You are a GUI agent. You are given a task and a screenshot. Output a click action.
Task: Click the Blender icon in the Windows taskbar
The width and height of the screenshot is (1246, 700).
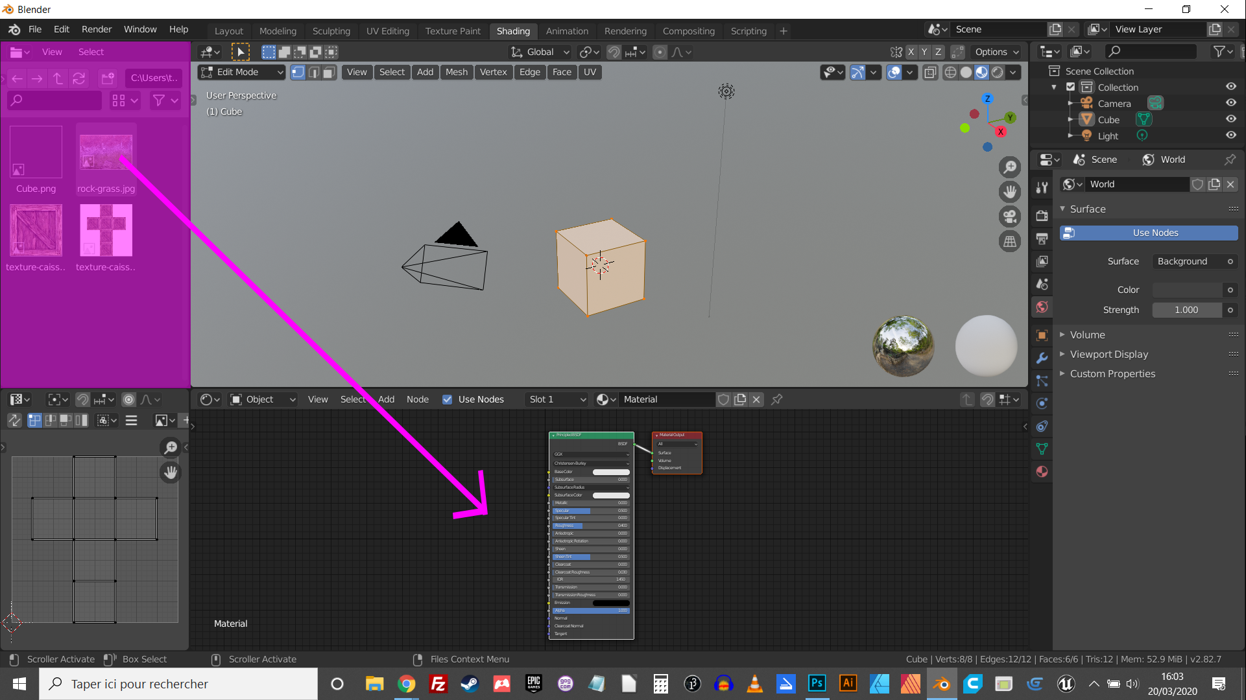[941, 684]
